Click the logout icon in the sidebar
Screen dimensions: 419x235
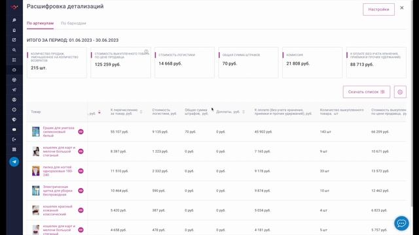click(14, 139)
